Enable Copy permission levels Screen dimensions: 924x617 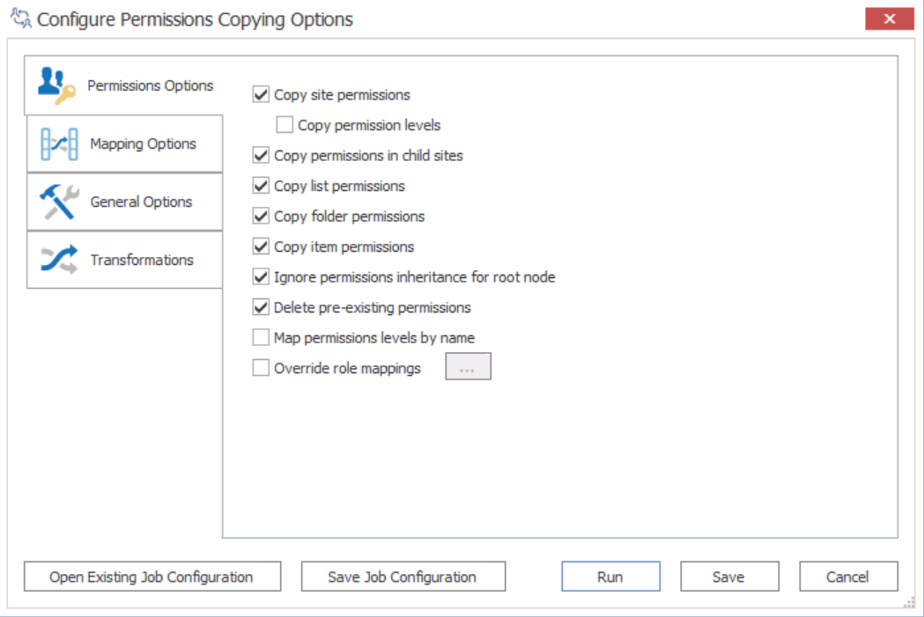pyautogui.click(x=284, y=124)
